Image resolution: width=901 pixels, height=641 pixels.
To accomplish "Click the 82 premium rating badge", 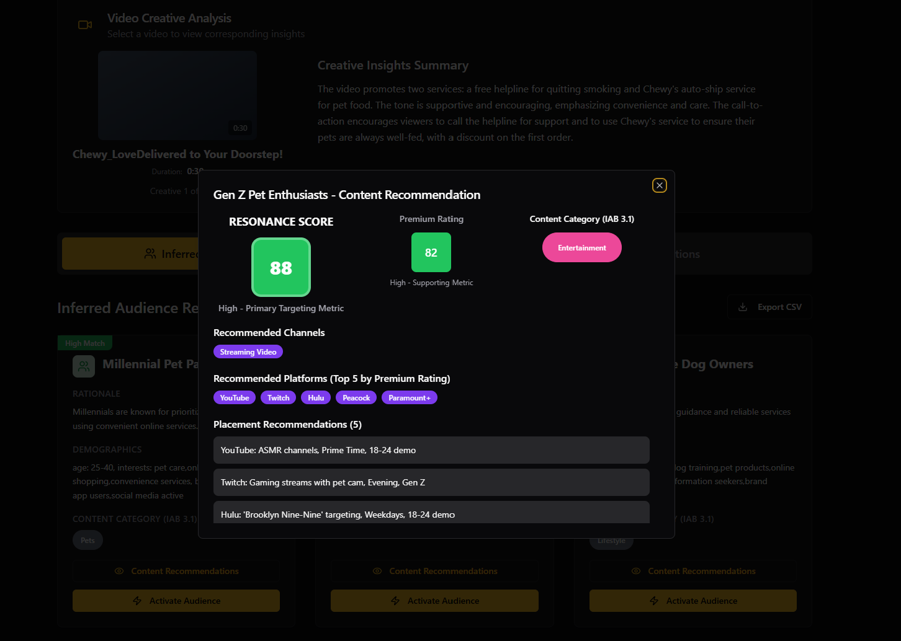I will (431, 252).
